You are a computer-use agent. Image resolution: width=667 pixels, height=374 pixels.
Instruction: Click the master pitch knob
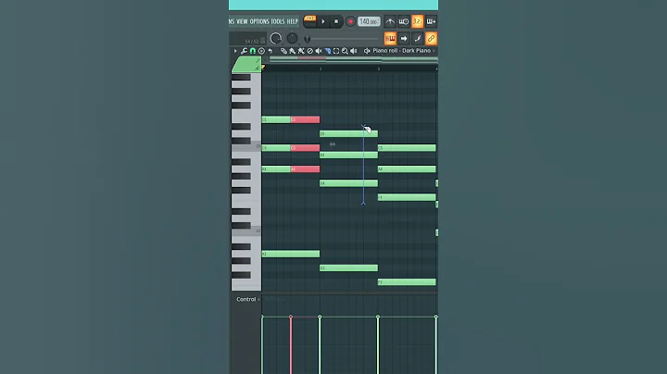point(292,38)
